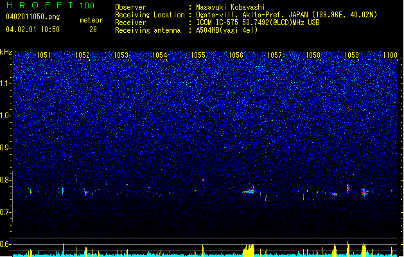Click the 0.9 kHz frequency label
This screenshot has height=257, width=404.
pos(6,148)
